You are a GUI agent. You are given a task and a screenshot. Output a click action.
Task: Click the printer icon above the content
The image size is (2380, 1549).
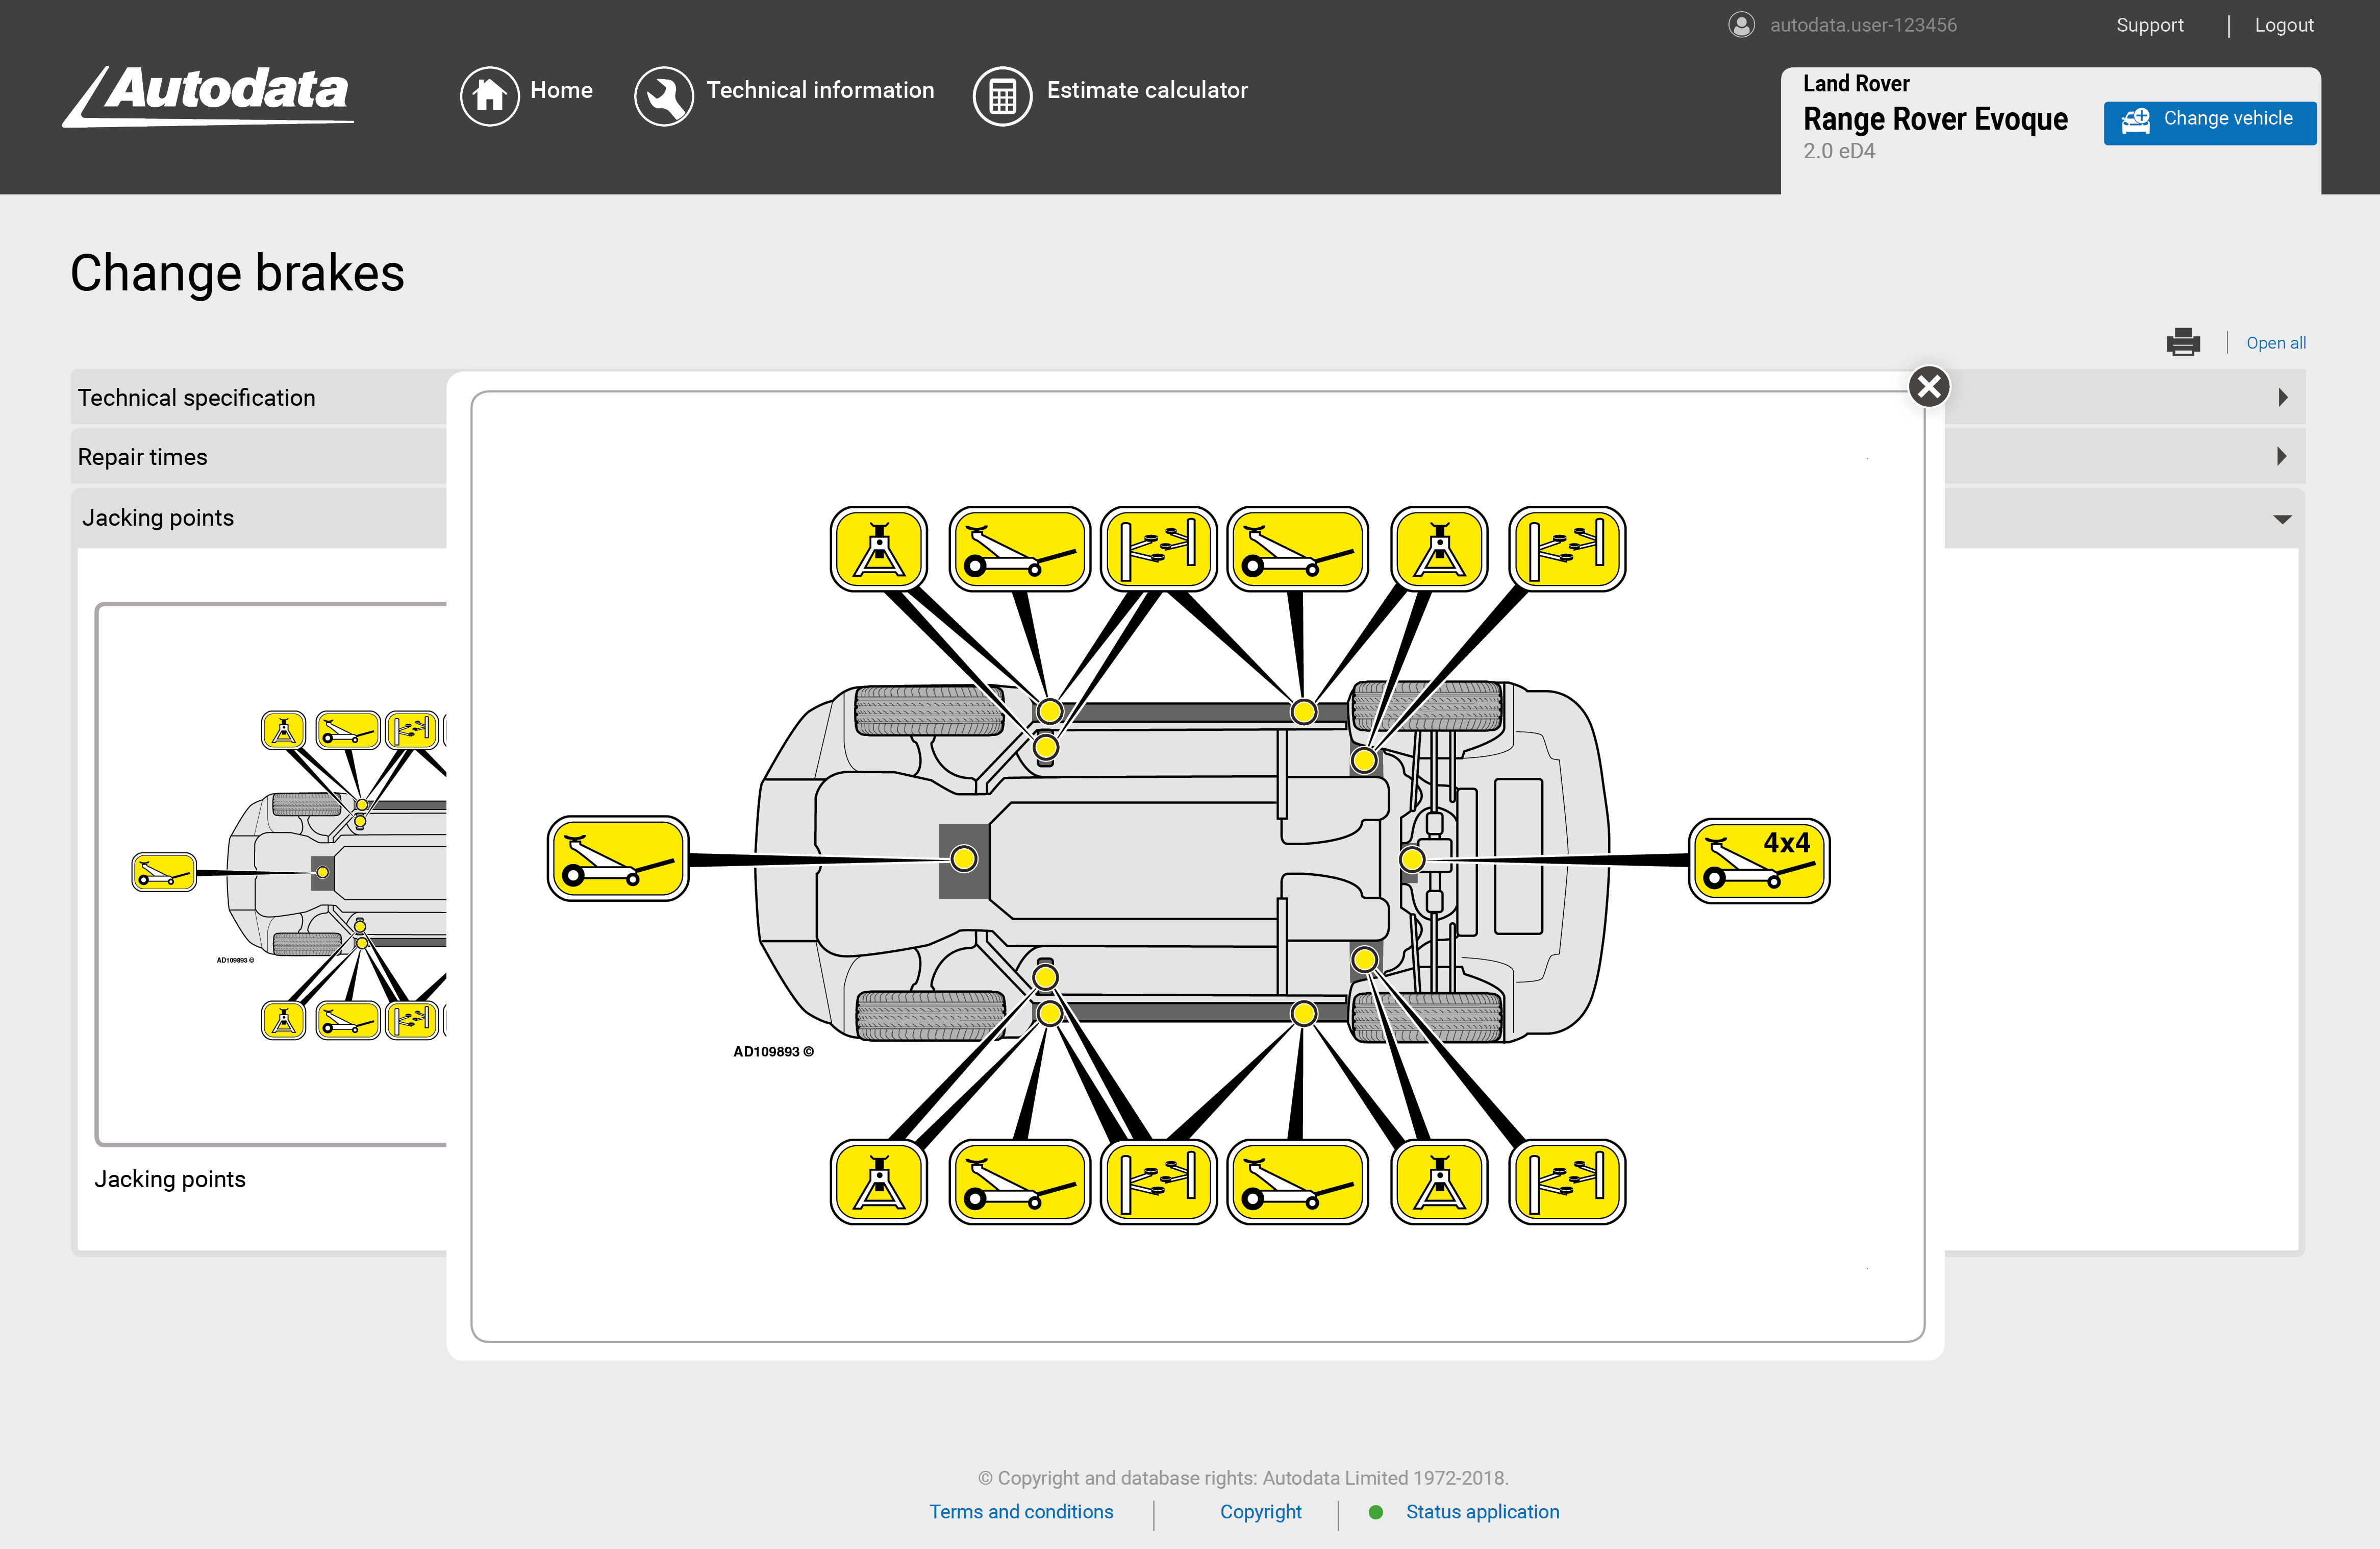pos(2184,341)
